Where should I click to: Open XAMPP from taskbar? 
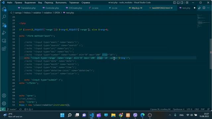(128, 115)
